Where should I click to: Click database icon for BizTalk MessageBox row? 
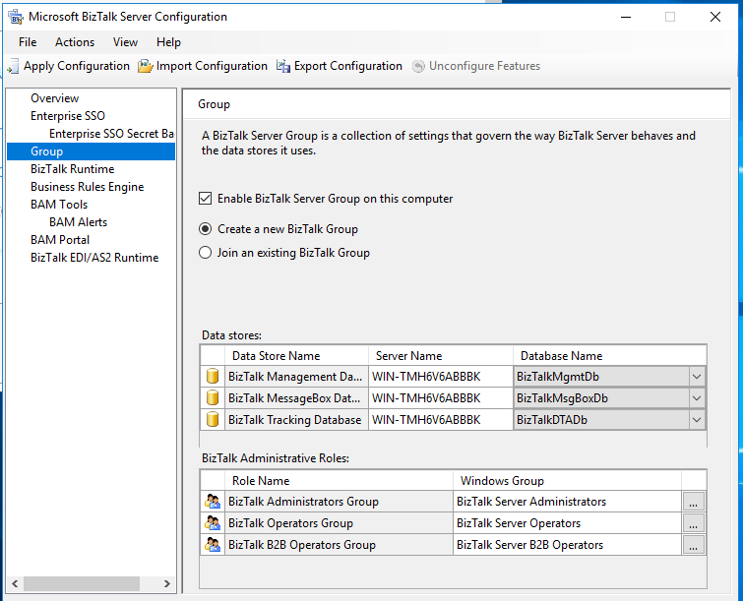pos(213,398)
